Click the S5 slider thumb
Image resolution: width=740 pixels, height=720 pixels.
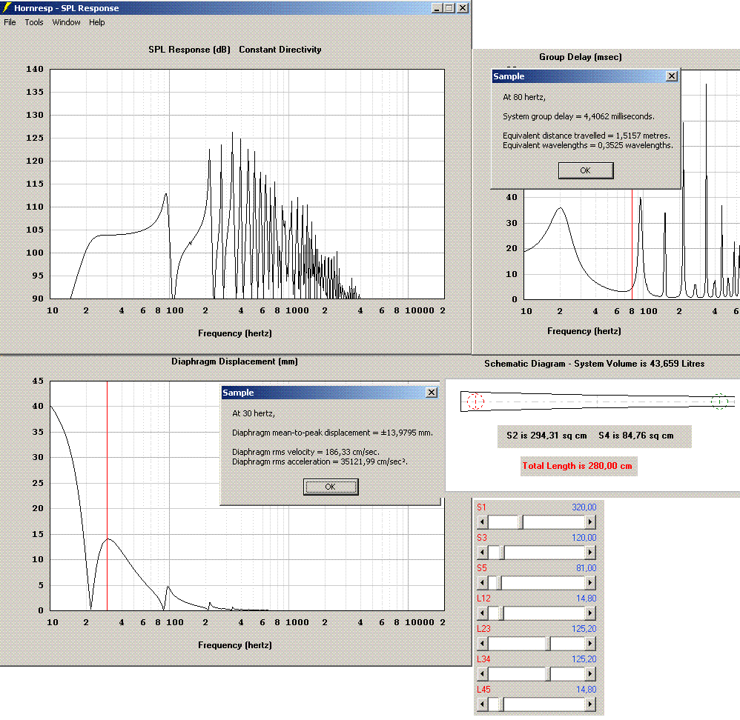(499, 583)
